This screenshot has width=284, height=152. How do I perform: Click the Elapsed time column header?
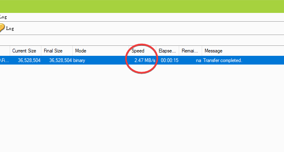(167, 51)
